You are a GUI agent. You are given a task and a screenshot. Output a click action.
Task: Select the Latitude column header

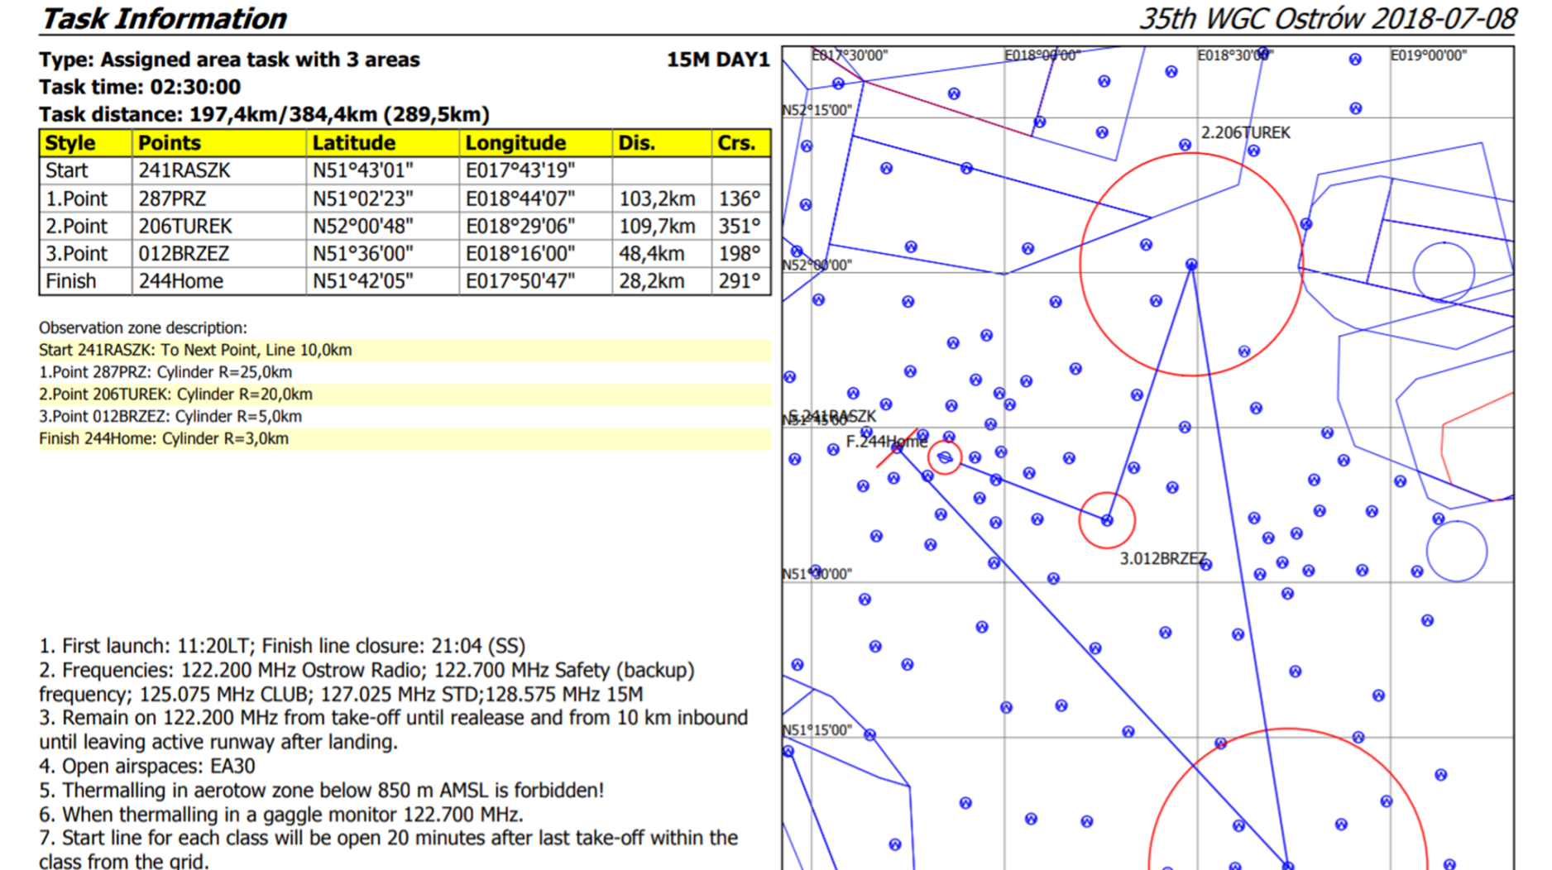(x=353, y=143)
